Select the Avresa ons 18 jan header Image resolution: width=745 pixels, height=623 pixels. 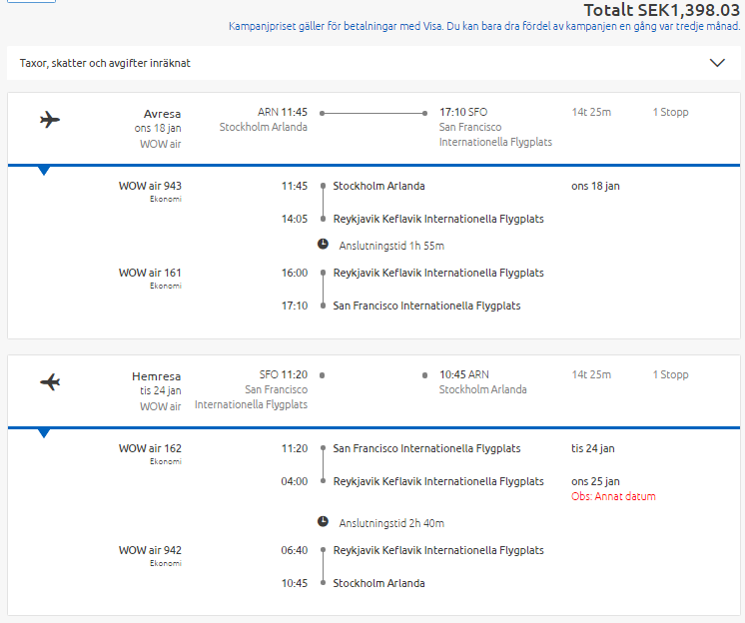click(158, 121)
